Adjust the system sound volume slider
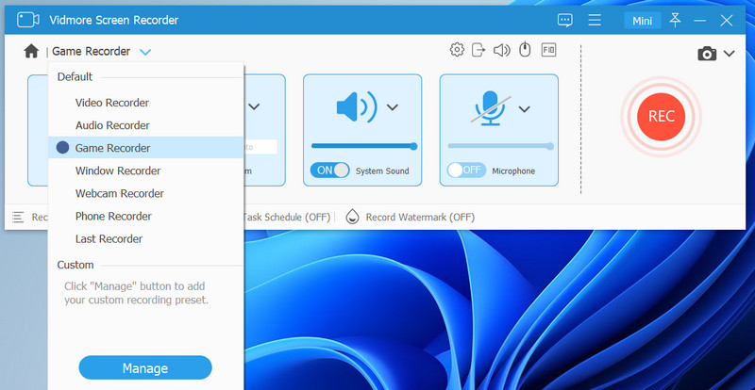Image resolution: width=755 pixels, height=390 pixels. pos(363,146)
